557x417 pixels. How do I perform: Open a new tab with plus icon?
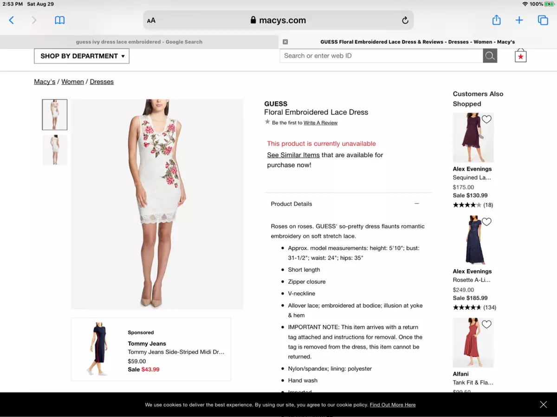pos(519,20)
